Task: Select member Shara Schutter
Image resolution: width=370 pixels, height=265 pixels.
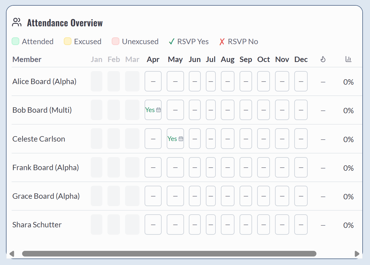Action: 37,225
